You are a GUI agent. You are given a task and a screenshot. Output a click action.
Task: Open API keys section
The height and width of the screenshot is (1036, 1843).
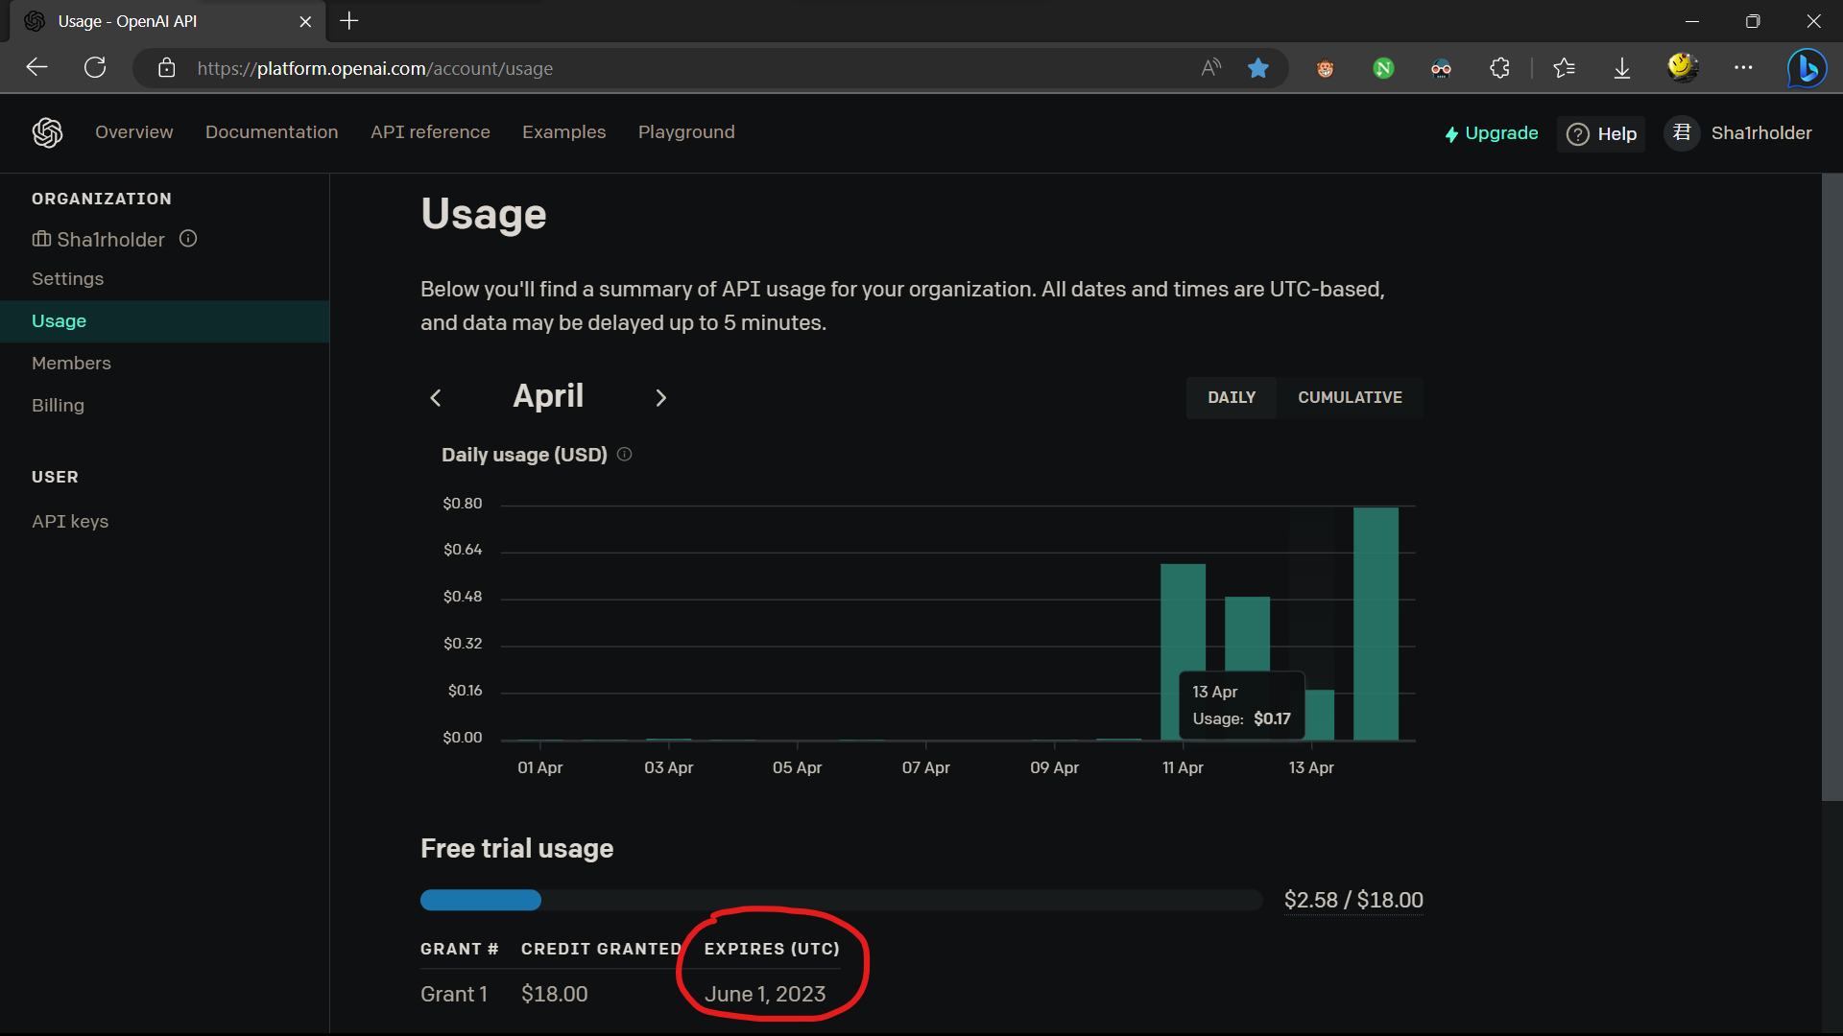[x=70, y=521]
